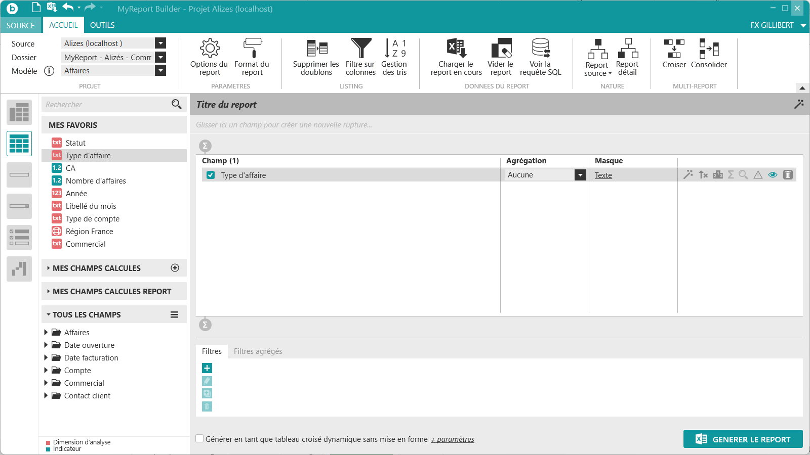Expand the Date facturation folder
This screenshot has height=455, width=810.
46,357
